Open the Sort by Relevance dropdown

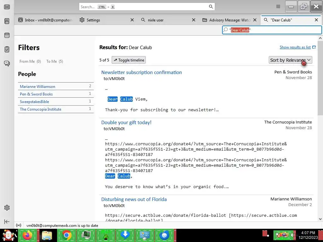tap(290, 60)
